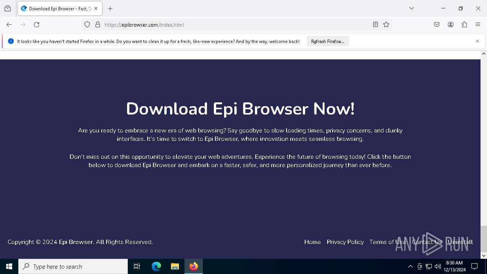The width and height of the screenshot is (487, 274).
Task: Open the volume speaker tray icon
Action: tap(438, 266)
